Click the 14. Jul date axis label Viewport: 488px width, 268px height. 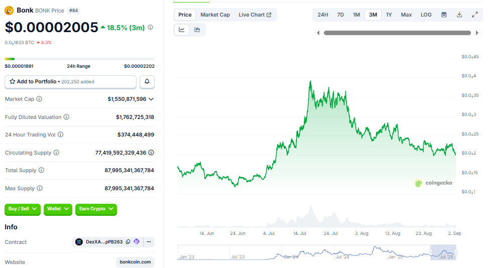(300, 233)
